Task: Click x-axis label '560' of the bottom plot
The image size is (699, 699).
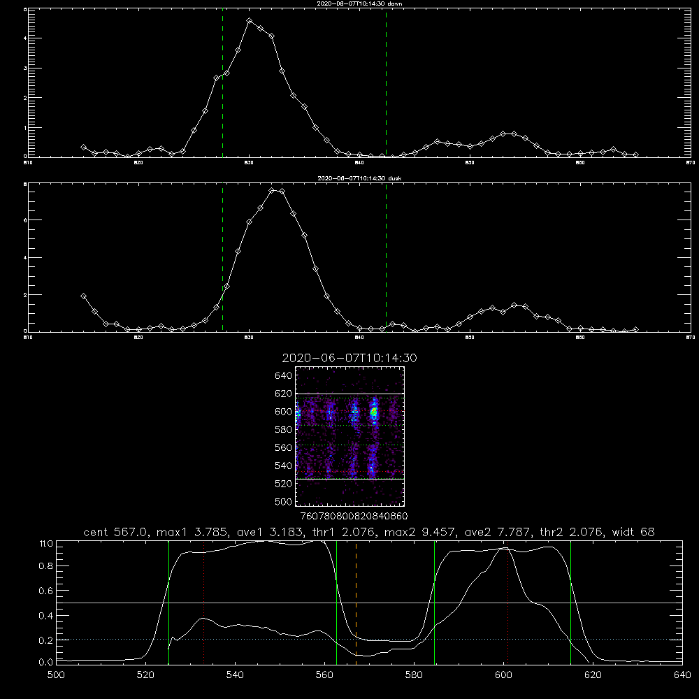Action: [x=324, y=675]
